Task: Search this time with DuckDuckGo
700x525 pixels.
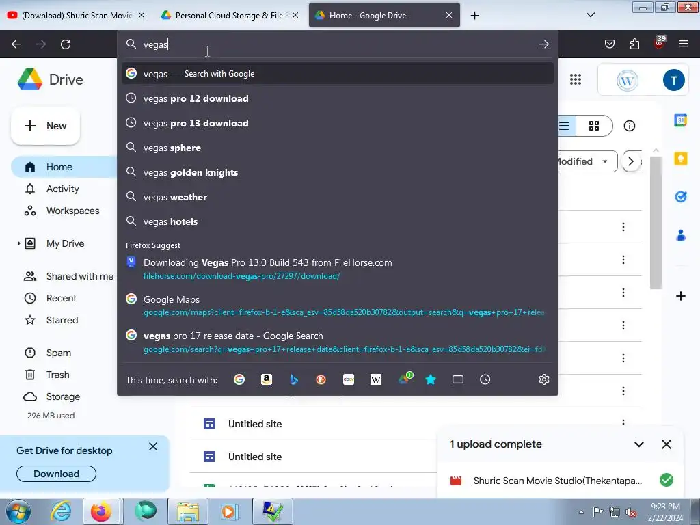Action: point(321,379)
